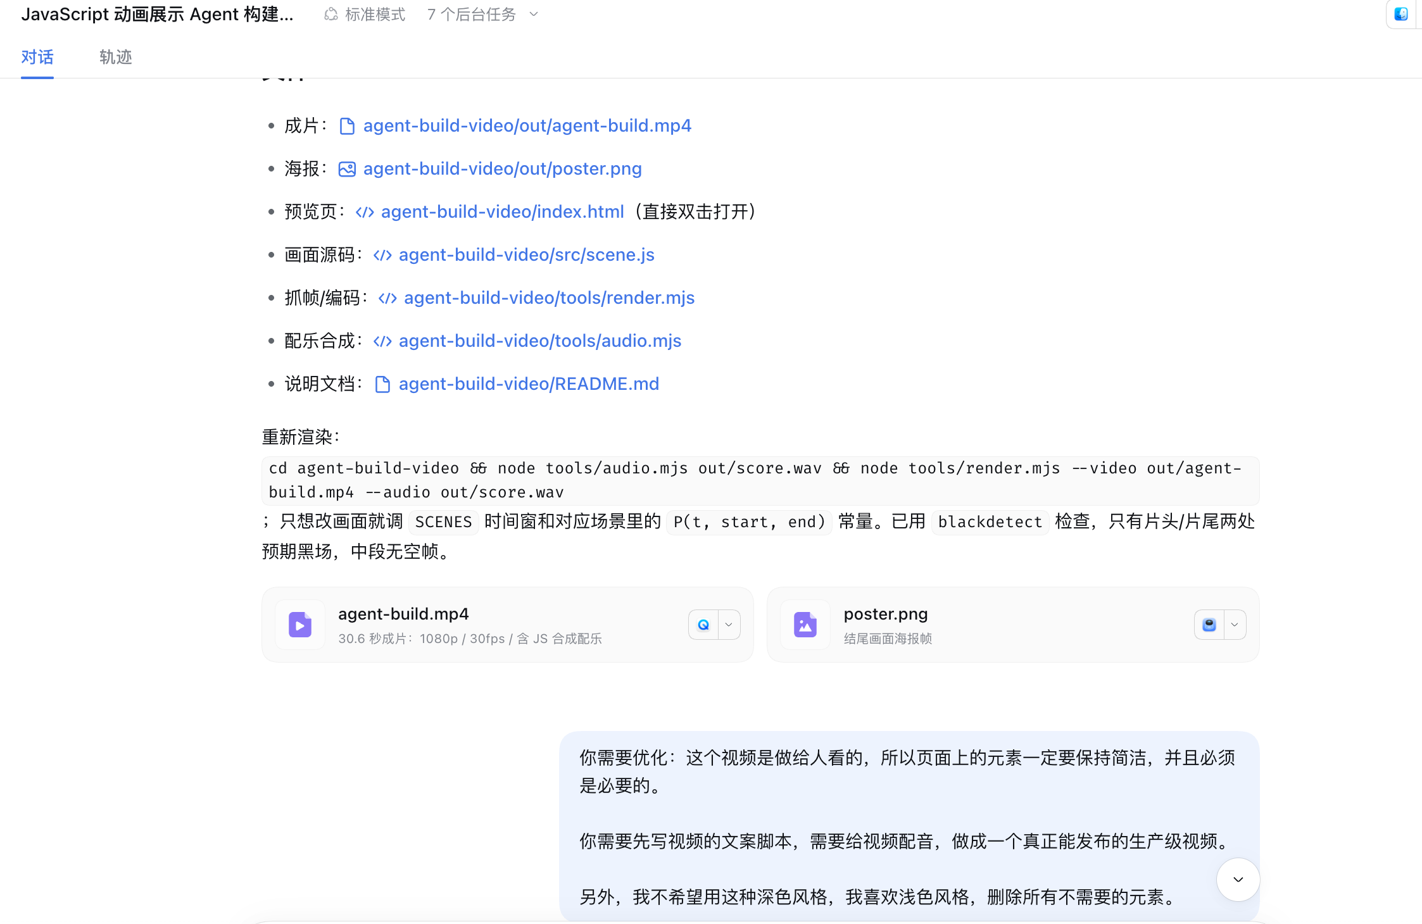This screenshot has height=924, width=1422.
Task: Open agent-build-video/out/agent-build.mp4 link
Action: 527,126
